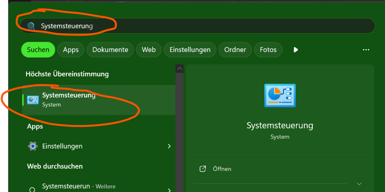Expand Einstellungen result with right chevron

coord(169,146)
